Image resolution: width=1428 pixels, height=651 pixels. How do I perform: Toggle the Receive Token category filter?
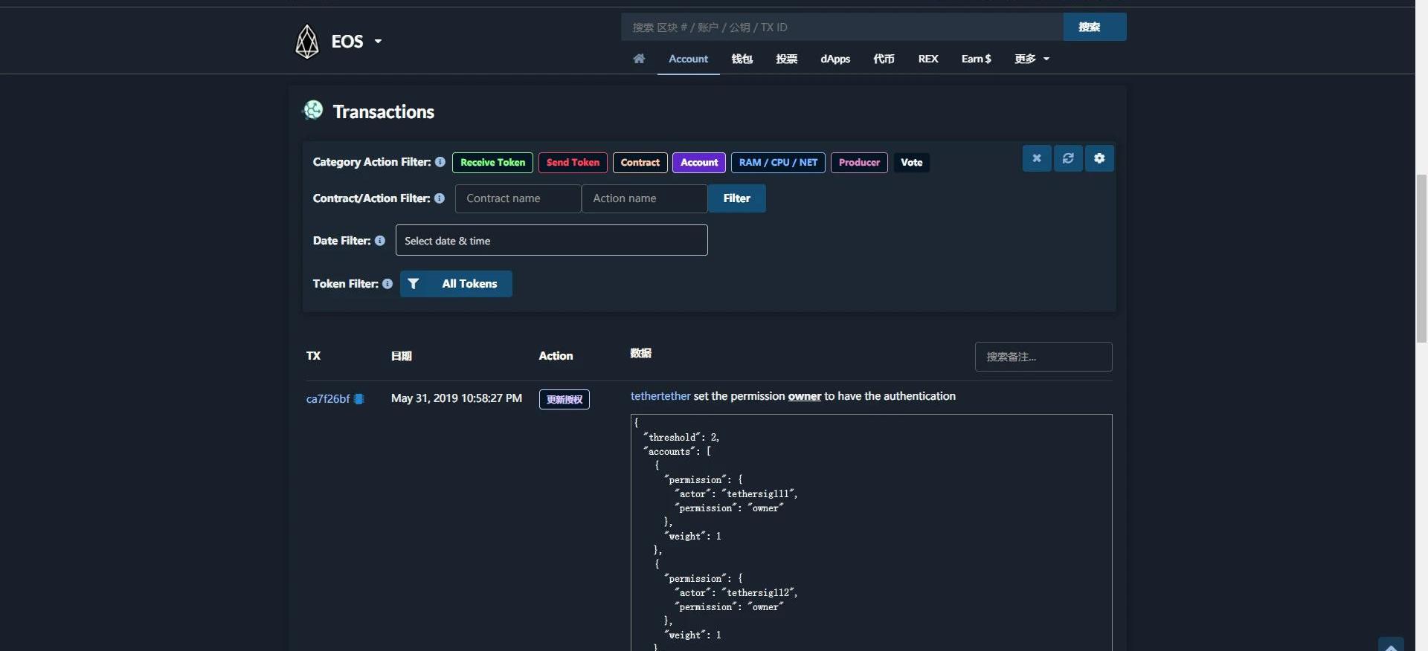tap(492, 163)
